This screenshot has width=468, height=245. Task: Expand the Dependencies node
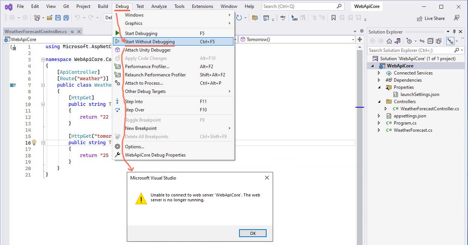379,80
